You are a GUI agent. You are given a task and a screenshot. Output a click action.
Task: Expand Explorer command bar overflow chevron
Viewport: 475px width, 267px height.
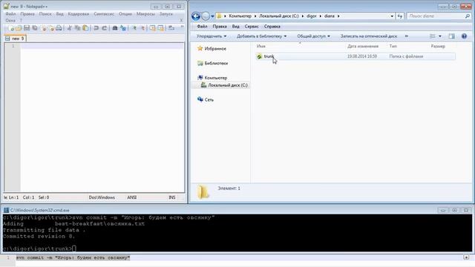407,36
